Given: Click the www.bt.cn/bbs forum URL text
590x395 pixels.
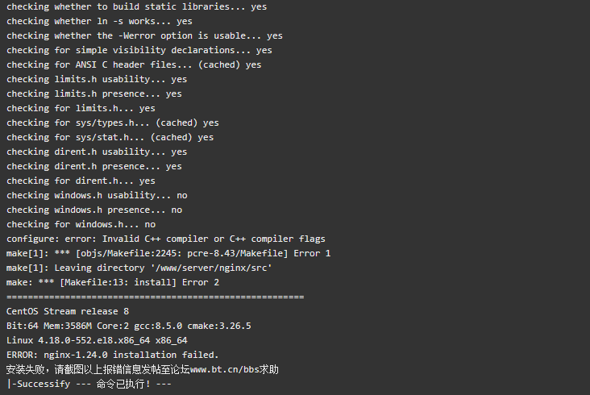Looking at the screenshot, I should 225,369.
